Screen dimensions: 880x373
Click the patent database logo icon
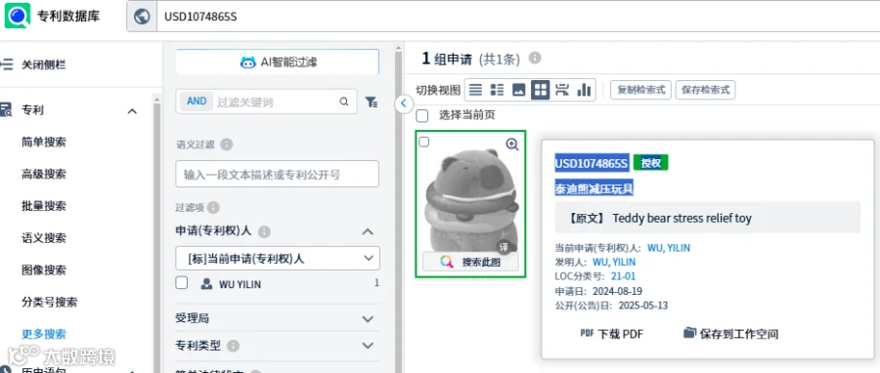click(18, 16)
